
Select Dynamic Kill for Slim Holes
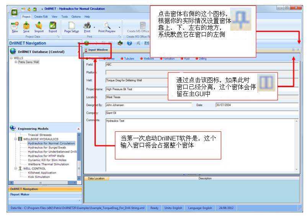point(47,160)
